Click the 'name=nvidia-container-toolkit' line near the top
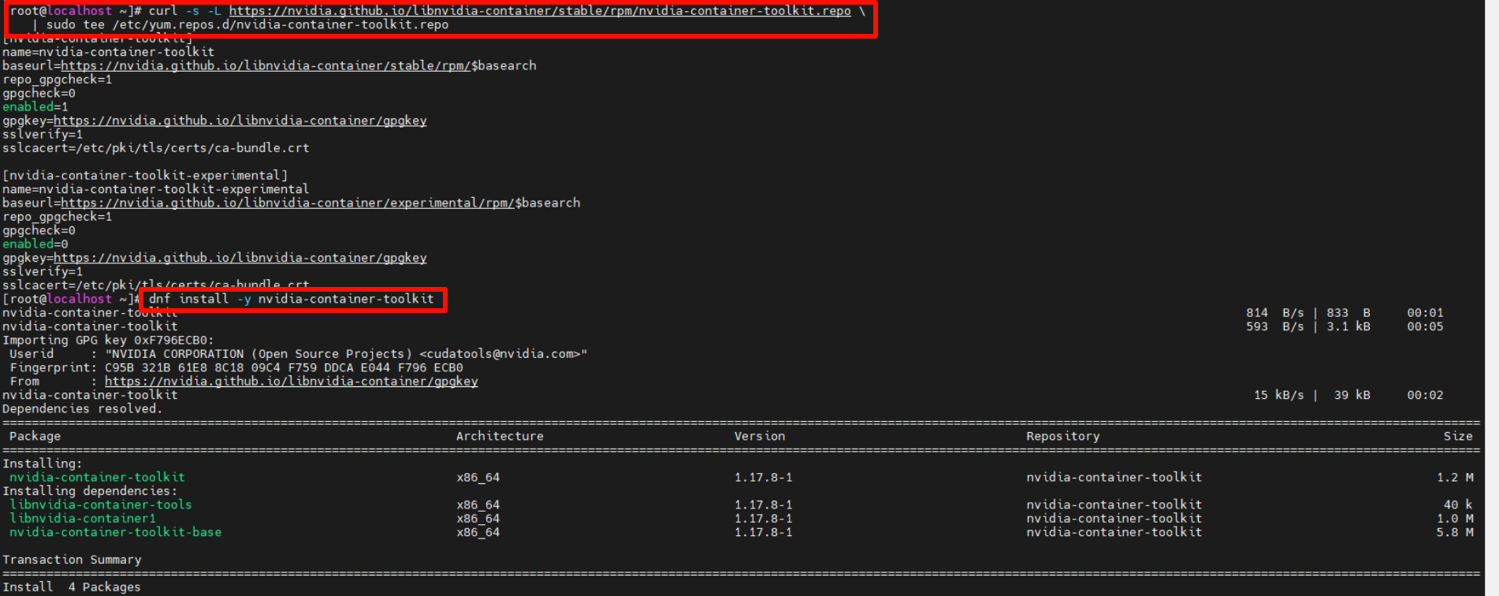1499x596 pixels. [109, 52]
